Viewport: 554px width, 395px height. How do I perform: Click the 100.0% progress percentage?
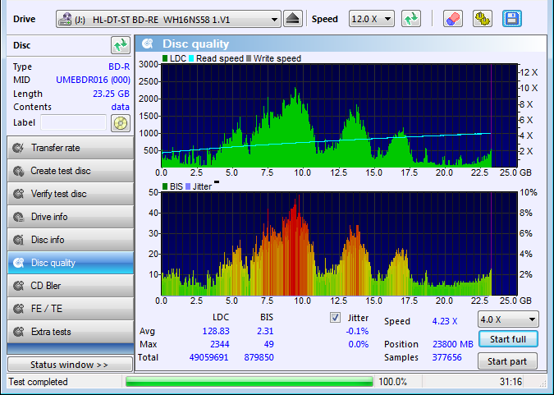point(392,382)
